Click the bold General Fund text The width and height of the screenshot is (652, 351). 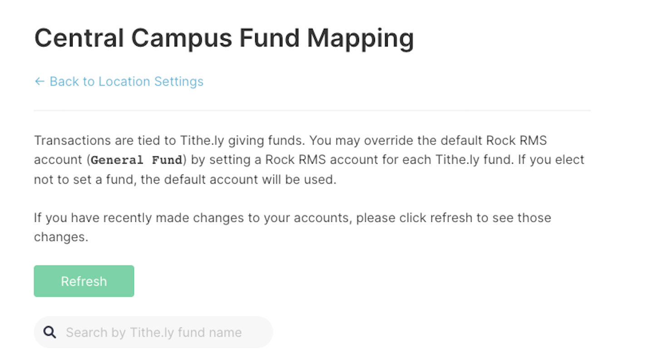click(x=137, y=160)
